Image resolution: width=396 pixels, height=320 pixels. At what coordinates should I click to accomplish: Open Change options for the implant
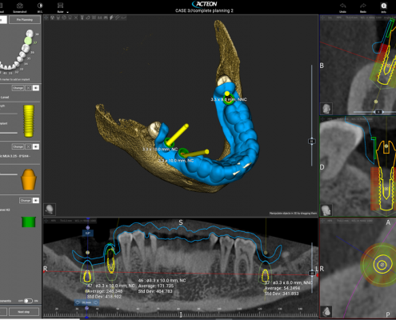(x=18, y=88)
